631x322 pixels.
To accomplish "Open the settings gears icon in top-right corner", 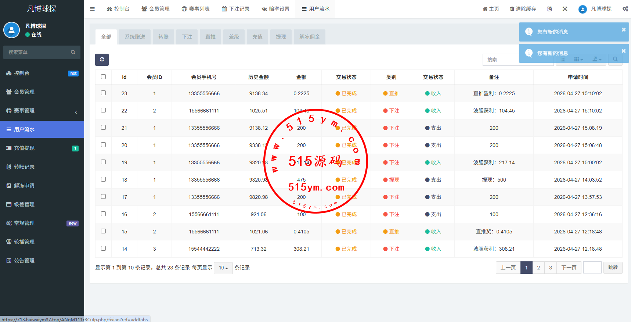I will click(x=625, y=9).
